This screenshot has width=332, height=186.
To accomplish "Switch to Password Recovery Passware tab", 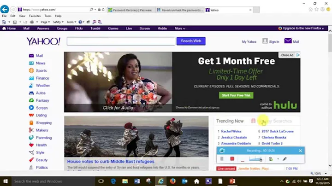I will 131,10.
